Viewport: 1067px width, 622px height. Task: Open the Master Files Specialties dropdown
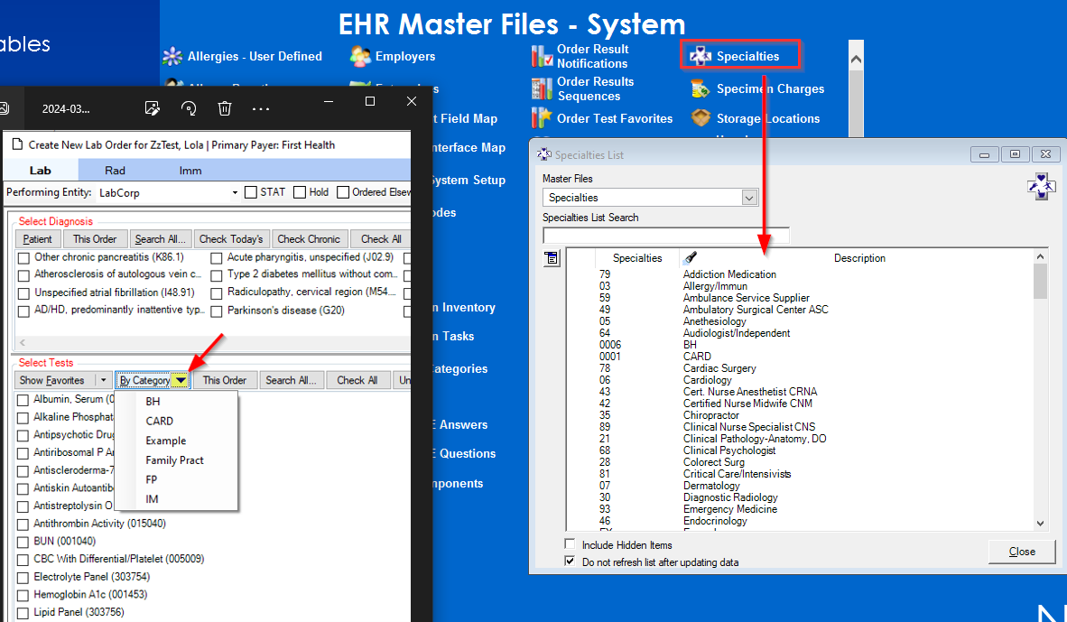click(749, 198)
